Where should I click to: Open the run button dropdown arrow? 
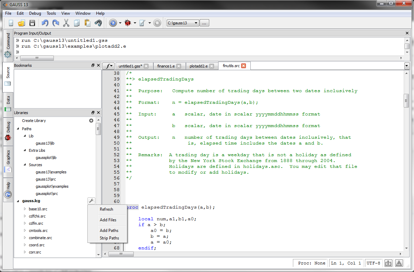[120, 23]
